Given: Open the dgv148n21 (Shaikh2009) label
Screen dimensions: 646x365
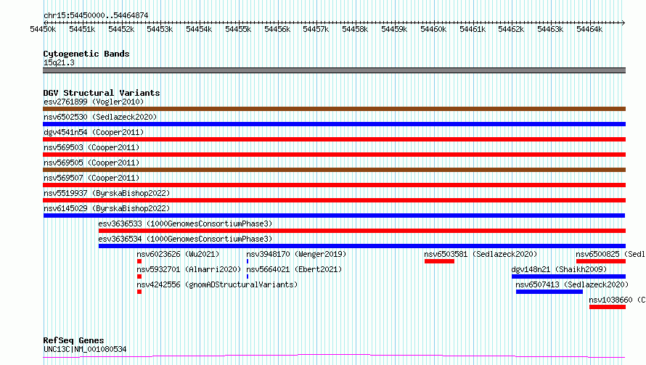Looking at the screenshot, I should click(x=559, y=269).
